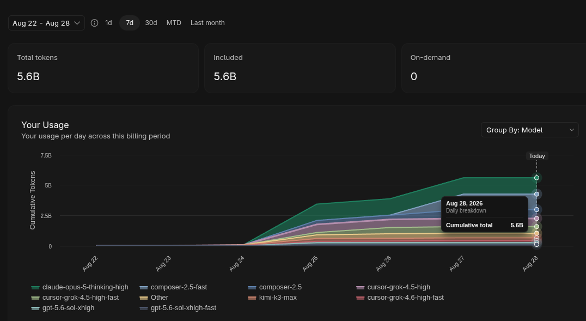The image size is (586, 321).
Task: Toggle claude-opus-5-thinking-high legend swatch
Action: point(35,287)
